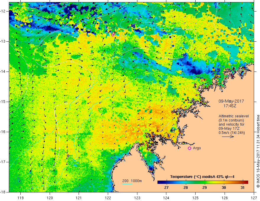Viewport: 260px width, 201px height.
Task: Click latitude axis label -15
Action: (3, 102)
